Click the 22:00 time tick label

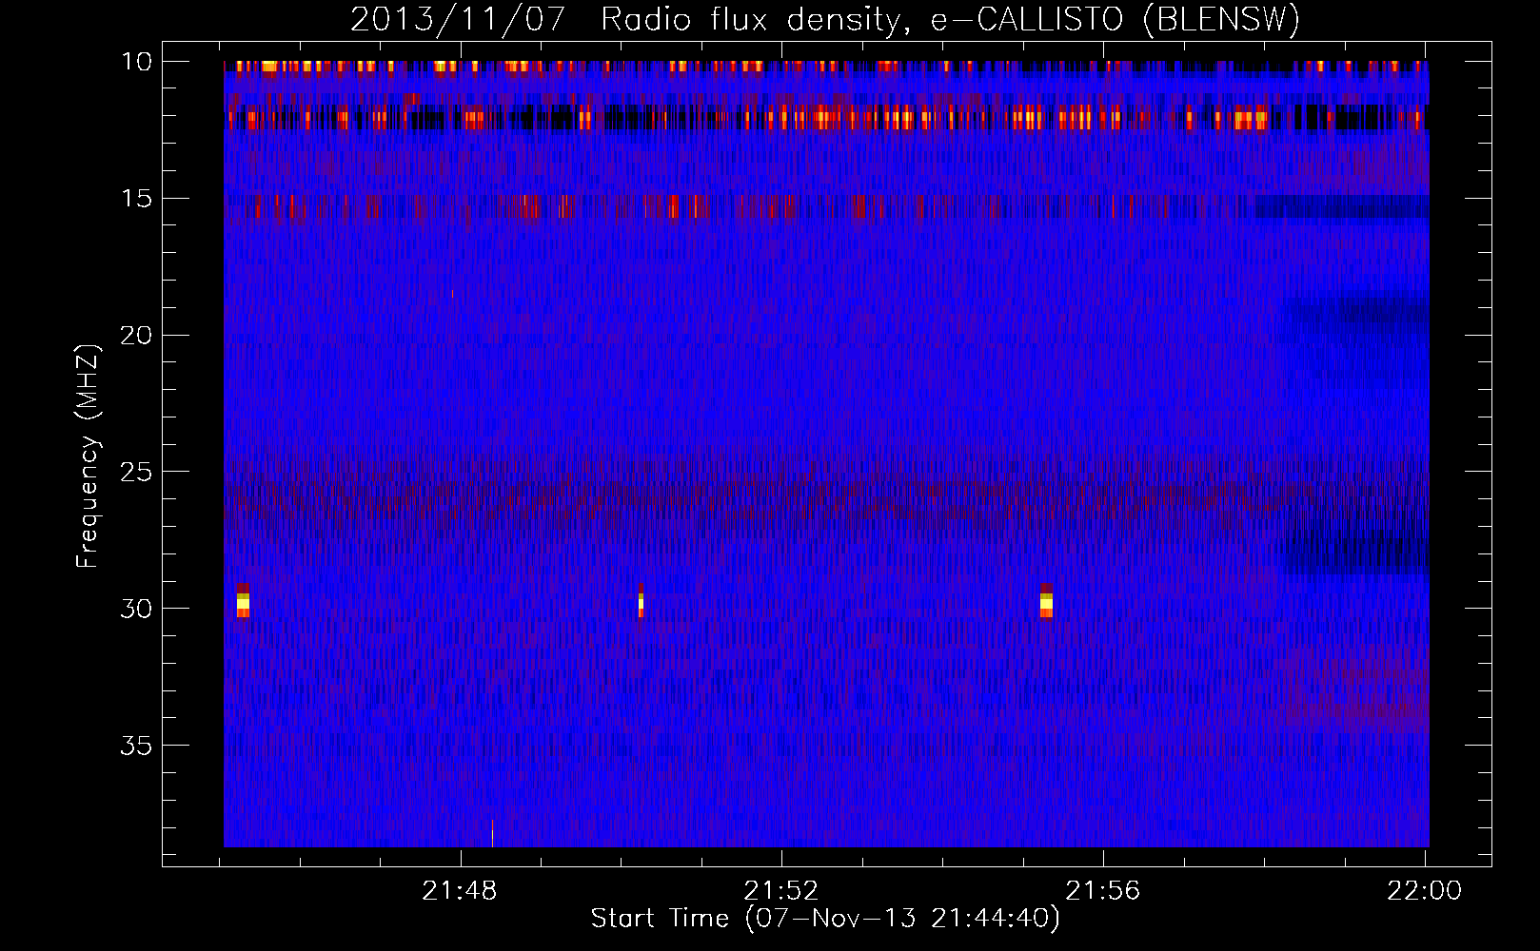point(1424,891)
